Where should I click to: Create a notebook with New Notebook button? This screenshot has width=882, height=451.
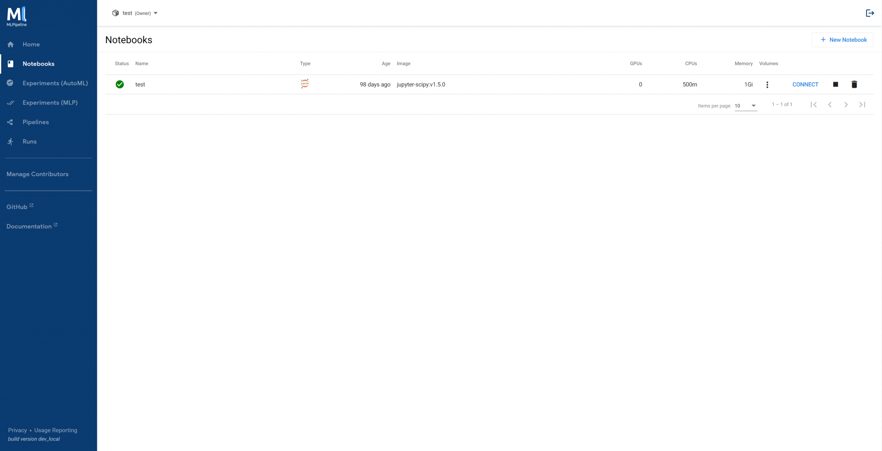[842, 40]
